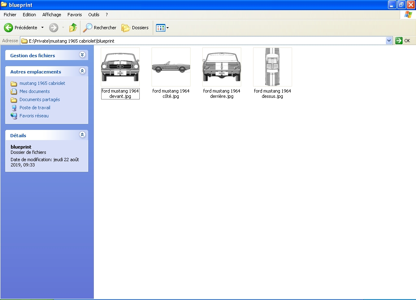Open the Outils menu

(x=94, y=15)
